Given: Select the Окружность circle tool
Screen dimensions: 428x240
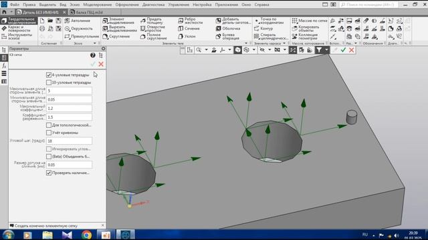Looking at the screenshot, I should pyautogui.click(x=79, y=28).
